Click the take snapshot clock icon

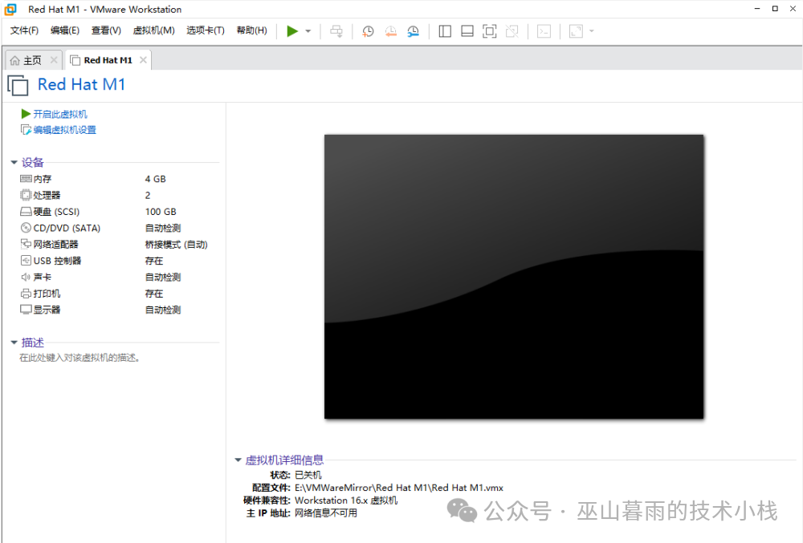[368, 31]
